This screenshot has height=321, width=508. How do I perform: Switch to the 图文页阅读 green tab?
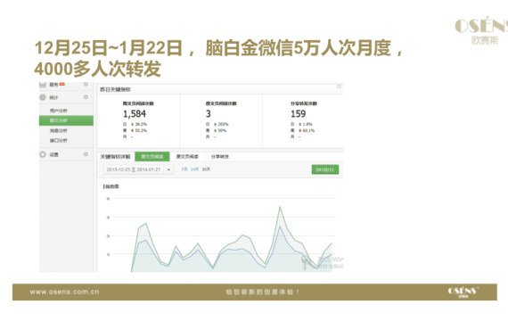click(x=152, y=157)
